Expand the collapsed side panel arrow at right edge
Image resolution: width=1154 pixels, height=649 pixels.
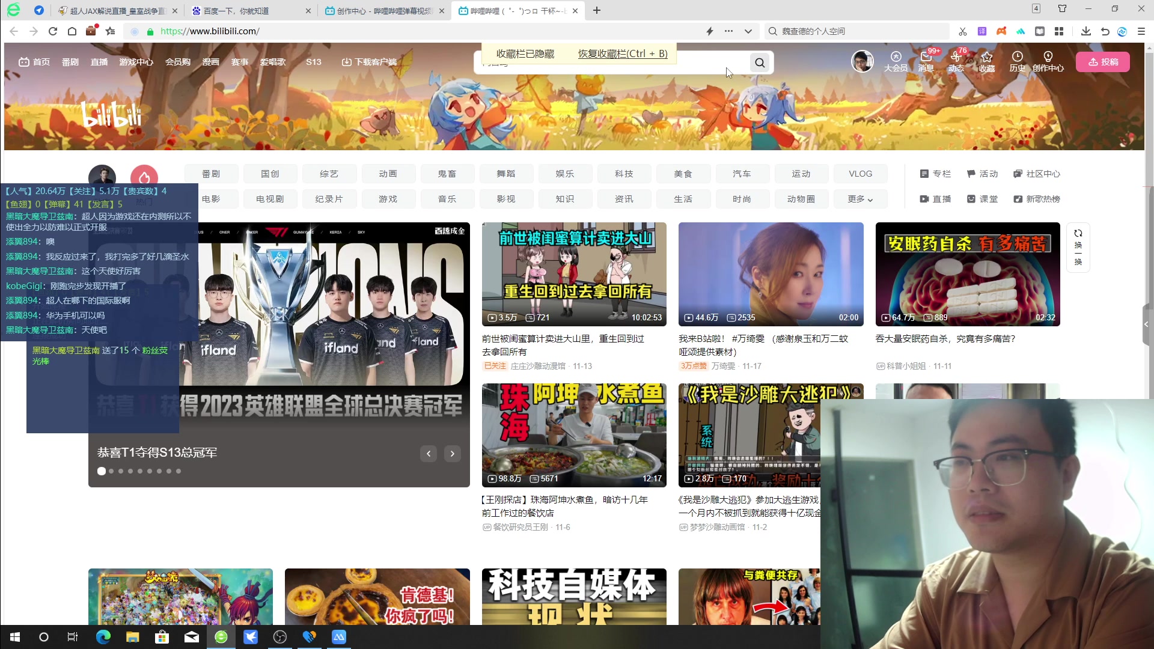(1147, 324)
